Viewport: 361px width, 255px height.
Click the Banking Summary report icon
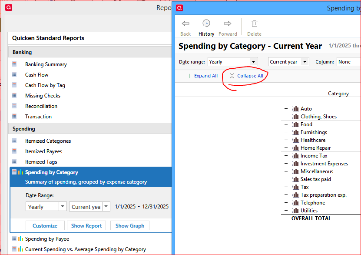[x=14, y=64]
